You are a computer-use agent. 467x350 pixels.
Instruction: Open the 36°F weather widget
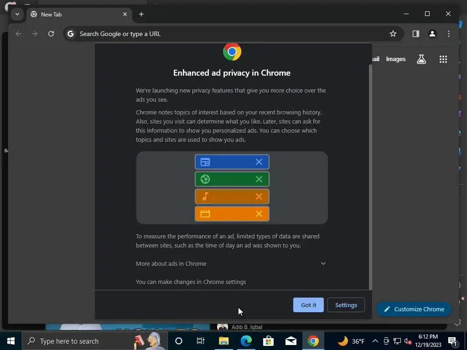click(352, 341)
